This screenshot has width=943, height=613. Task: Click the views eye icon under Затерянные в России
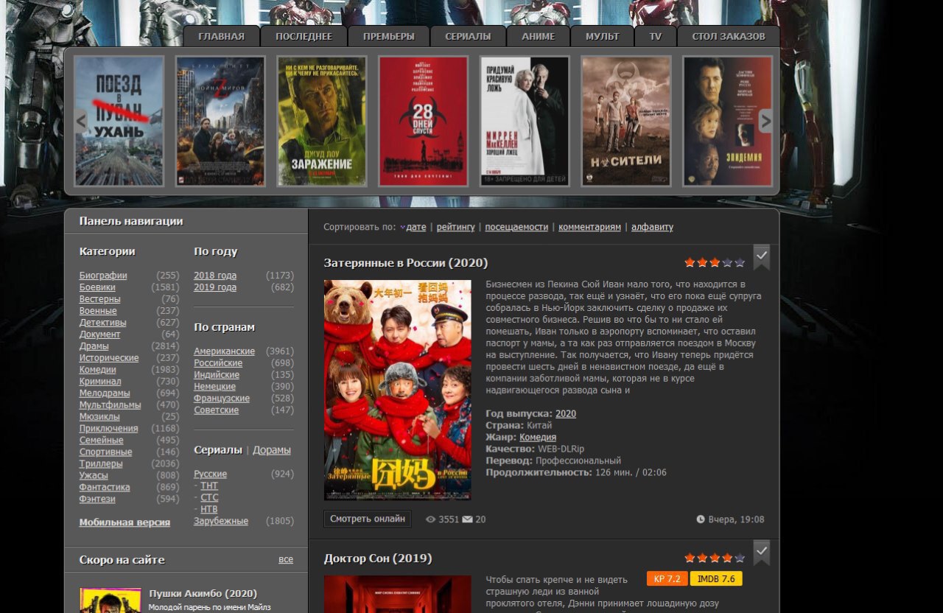point(431,519)
